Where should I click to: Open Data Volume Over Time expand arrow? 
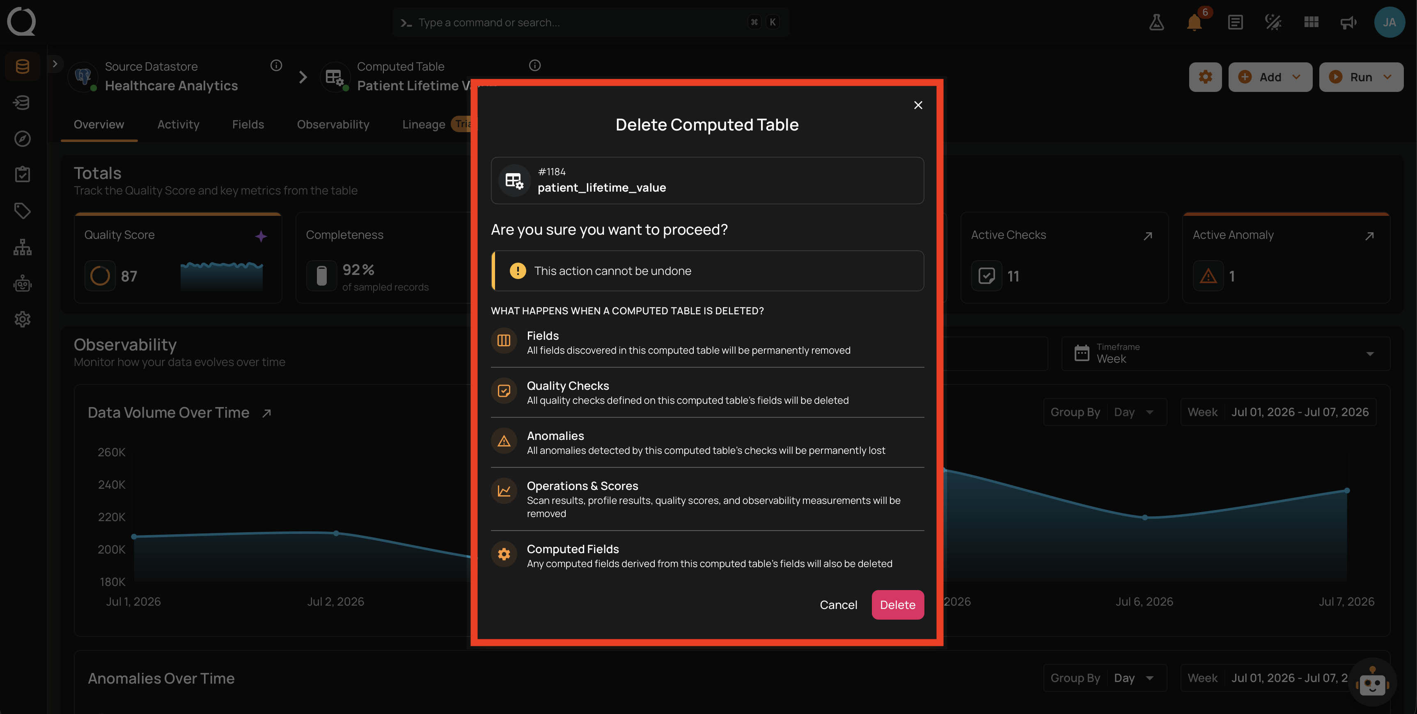(x=267, y=413)
